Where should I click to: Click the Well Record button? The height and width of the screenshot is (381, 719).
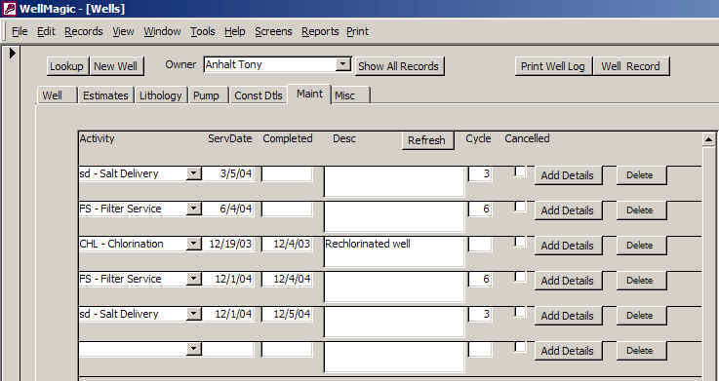[631, 66]
